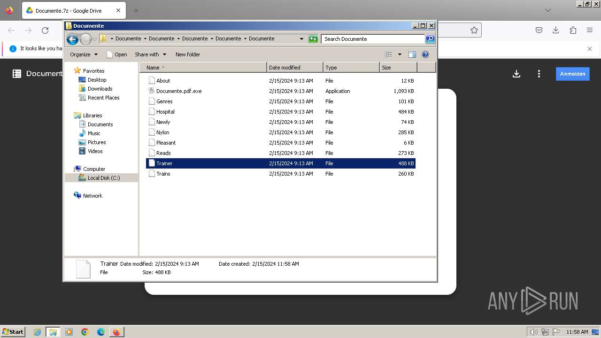
Task: Open the Share with dropdown
Action: (150, 54)
